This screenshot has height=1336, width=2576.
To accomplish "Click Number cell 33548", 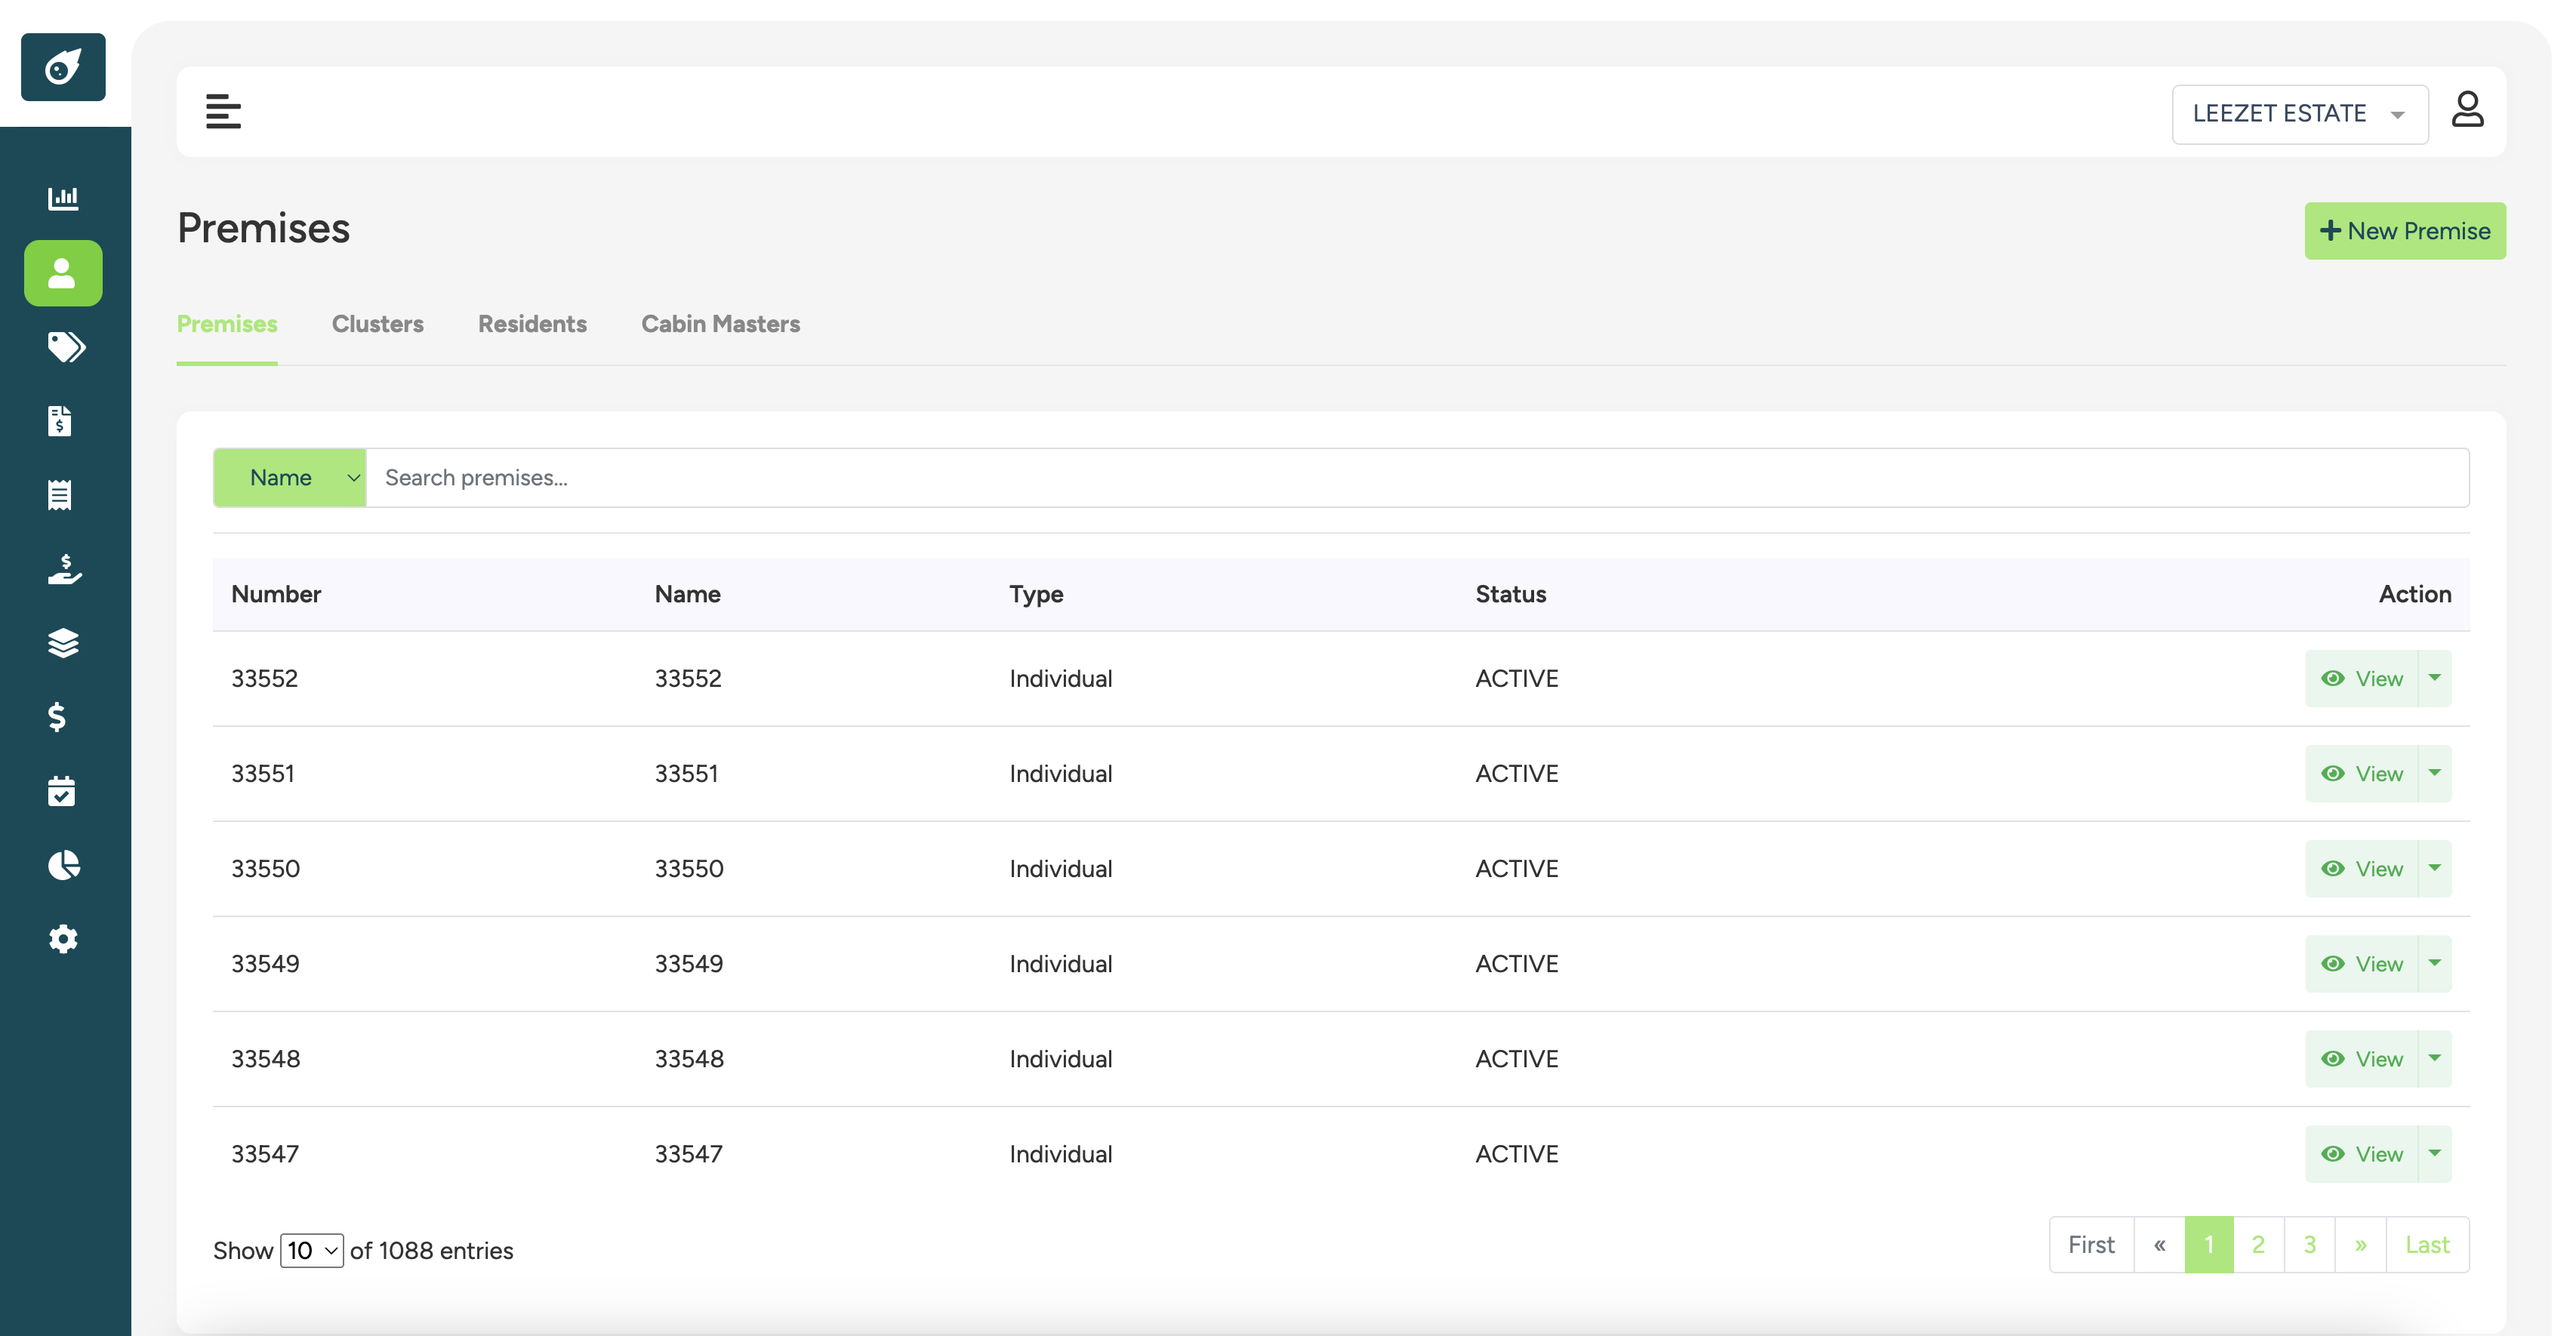I will (x=266, y=1059).
